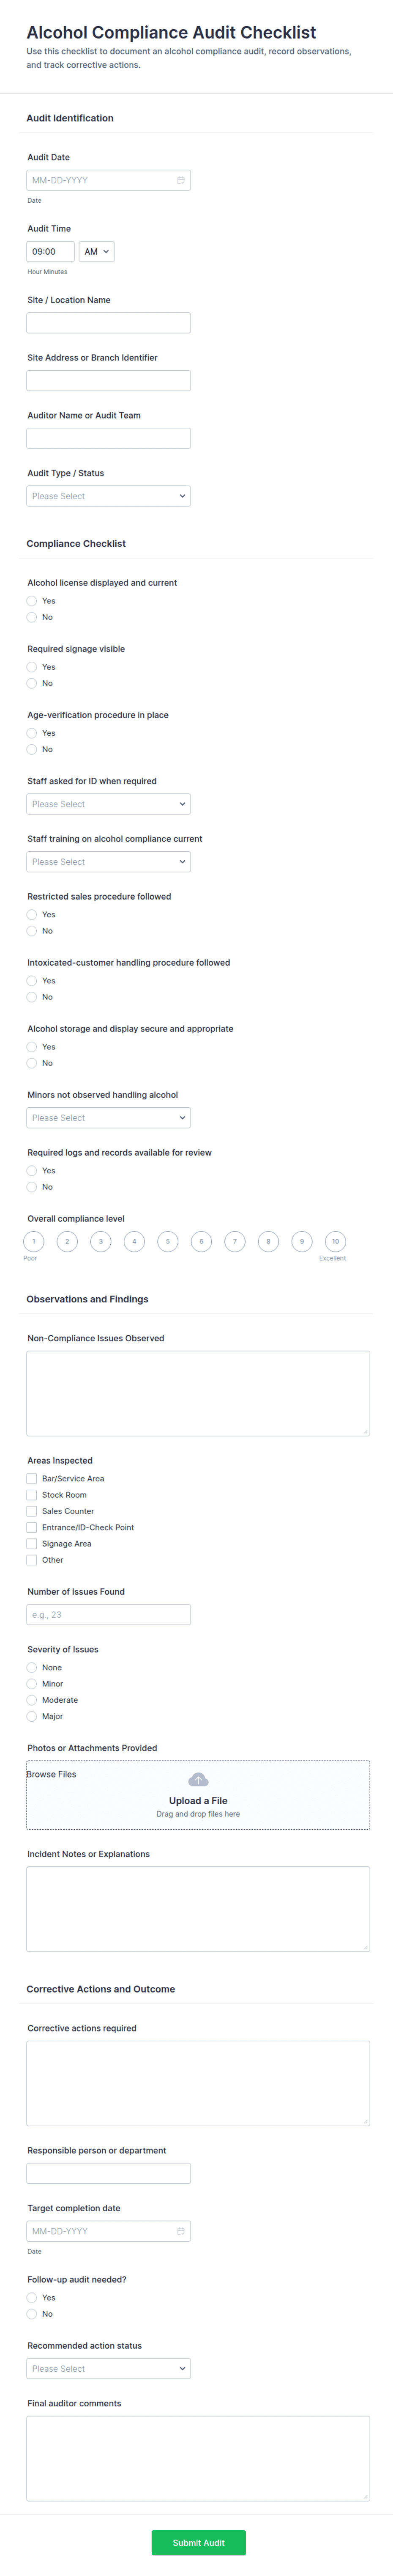
Task: Expand the Audit Type / Status dropdown
Action: pos(109,496)
